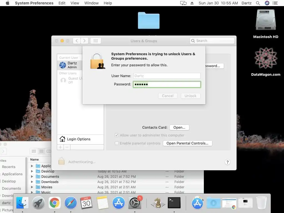Show all preferences grid button
Viewport: 284px width, 213px height.
point(96,41)
